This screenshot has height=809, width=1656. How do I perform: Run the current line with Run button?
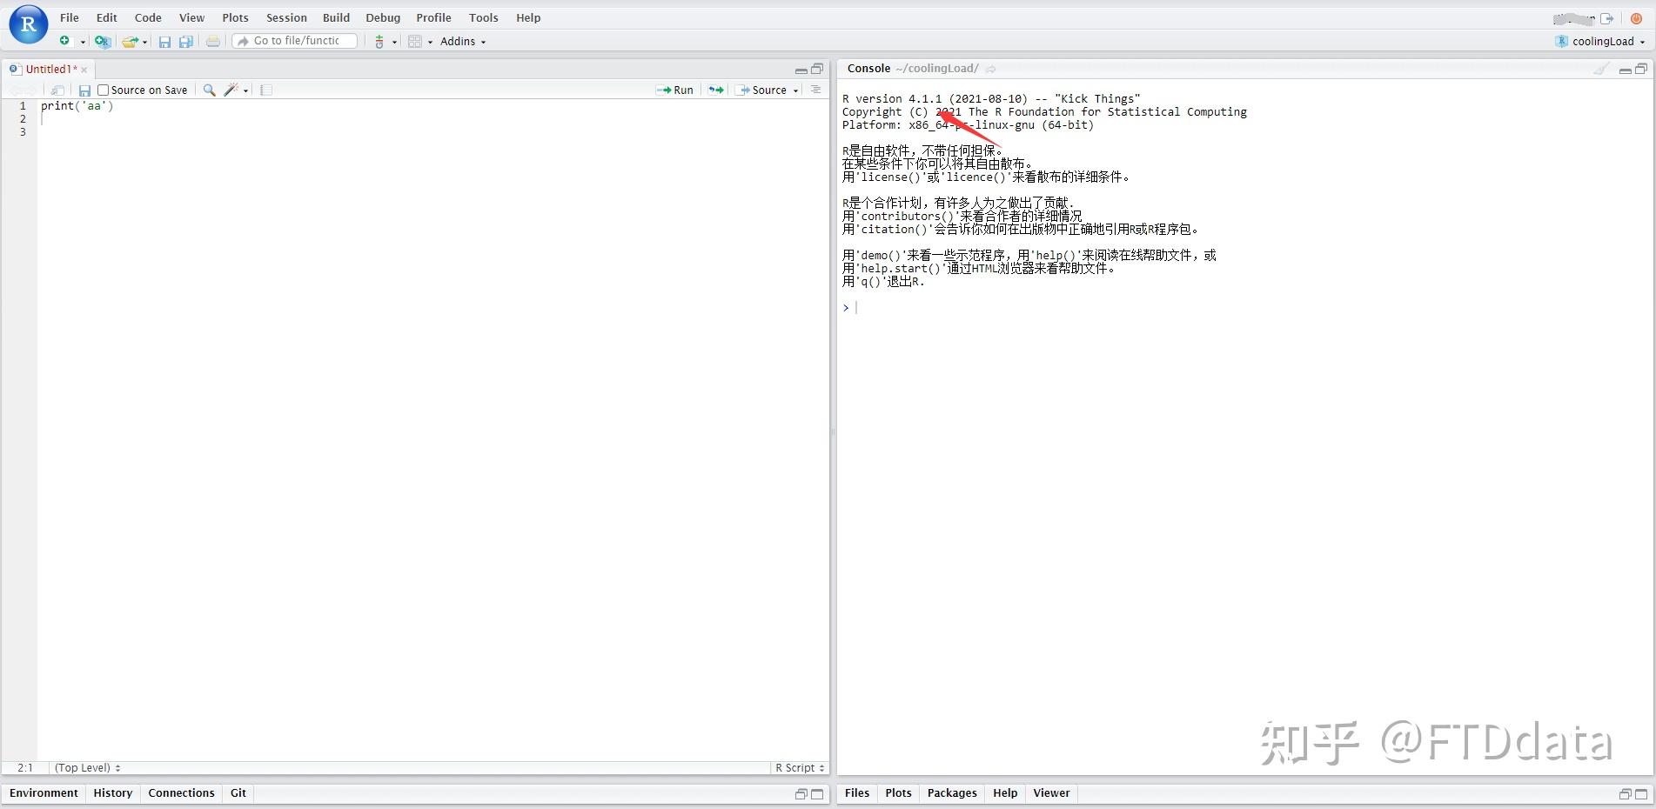(676, 90)
